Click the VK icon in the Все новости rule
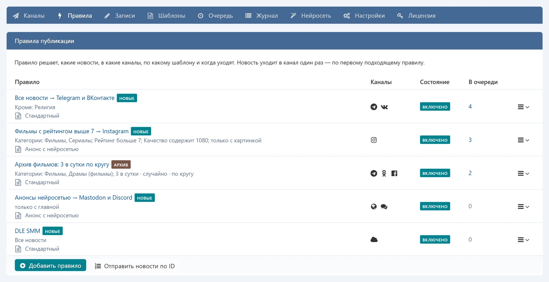549x282 pixels. coord(384,107)
